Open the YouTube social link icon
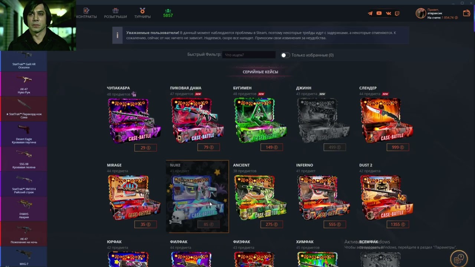This screenshot has height=267, width=475. pos(379,13)
